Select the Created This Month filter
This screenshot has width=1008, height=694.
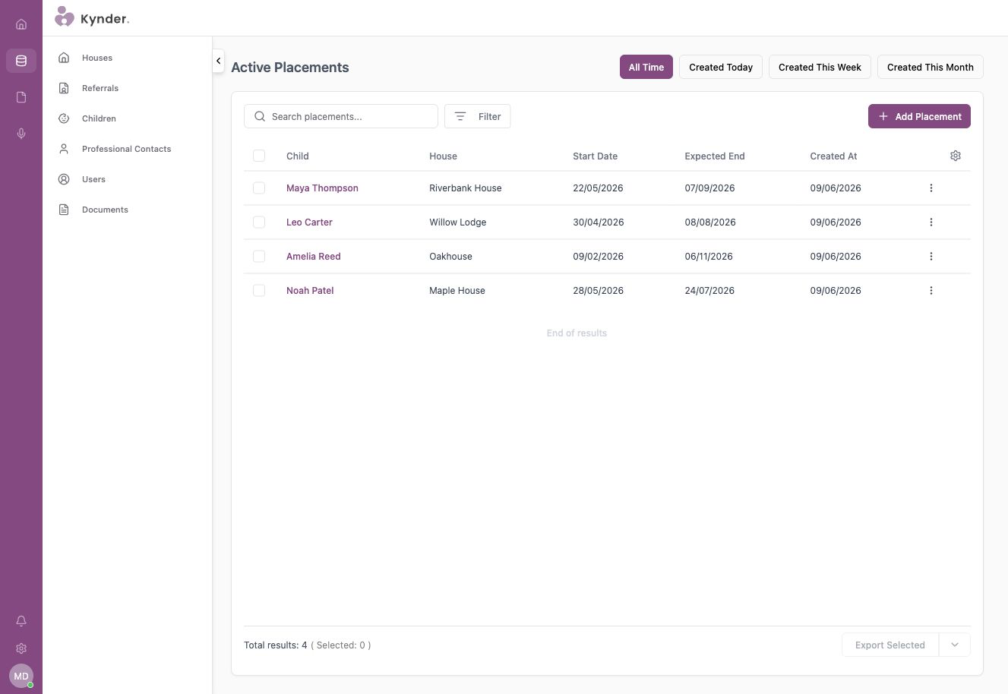point(931,67)
